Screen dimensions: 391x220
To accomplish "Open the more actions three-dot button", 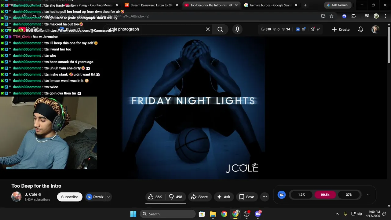I will click(x=265, y=197).
